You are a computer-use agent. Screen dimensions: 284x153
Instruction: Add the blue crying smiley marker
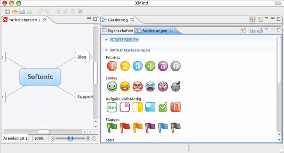pyautogui.click(x=150, y=87)
